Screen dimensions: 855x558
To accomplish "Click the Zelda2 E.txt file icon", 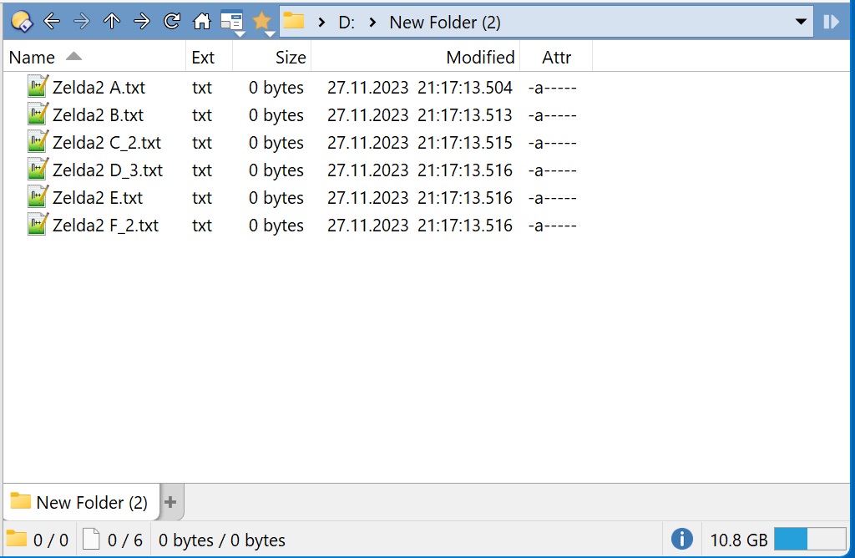I will (x=38, y=197).
